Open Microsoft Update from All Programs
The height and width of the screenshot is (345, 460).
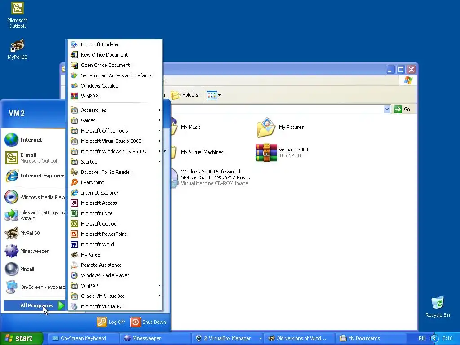click(115, 44)
